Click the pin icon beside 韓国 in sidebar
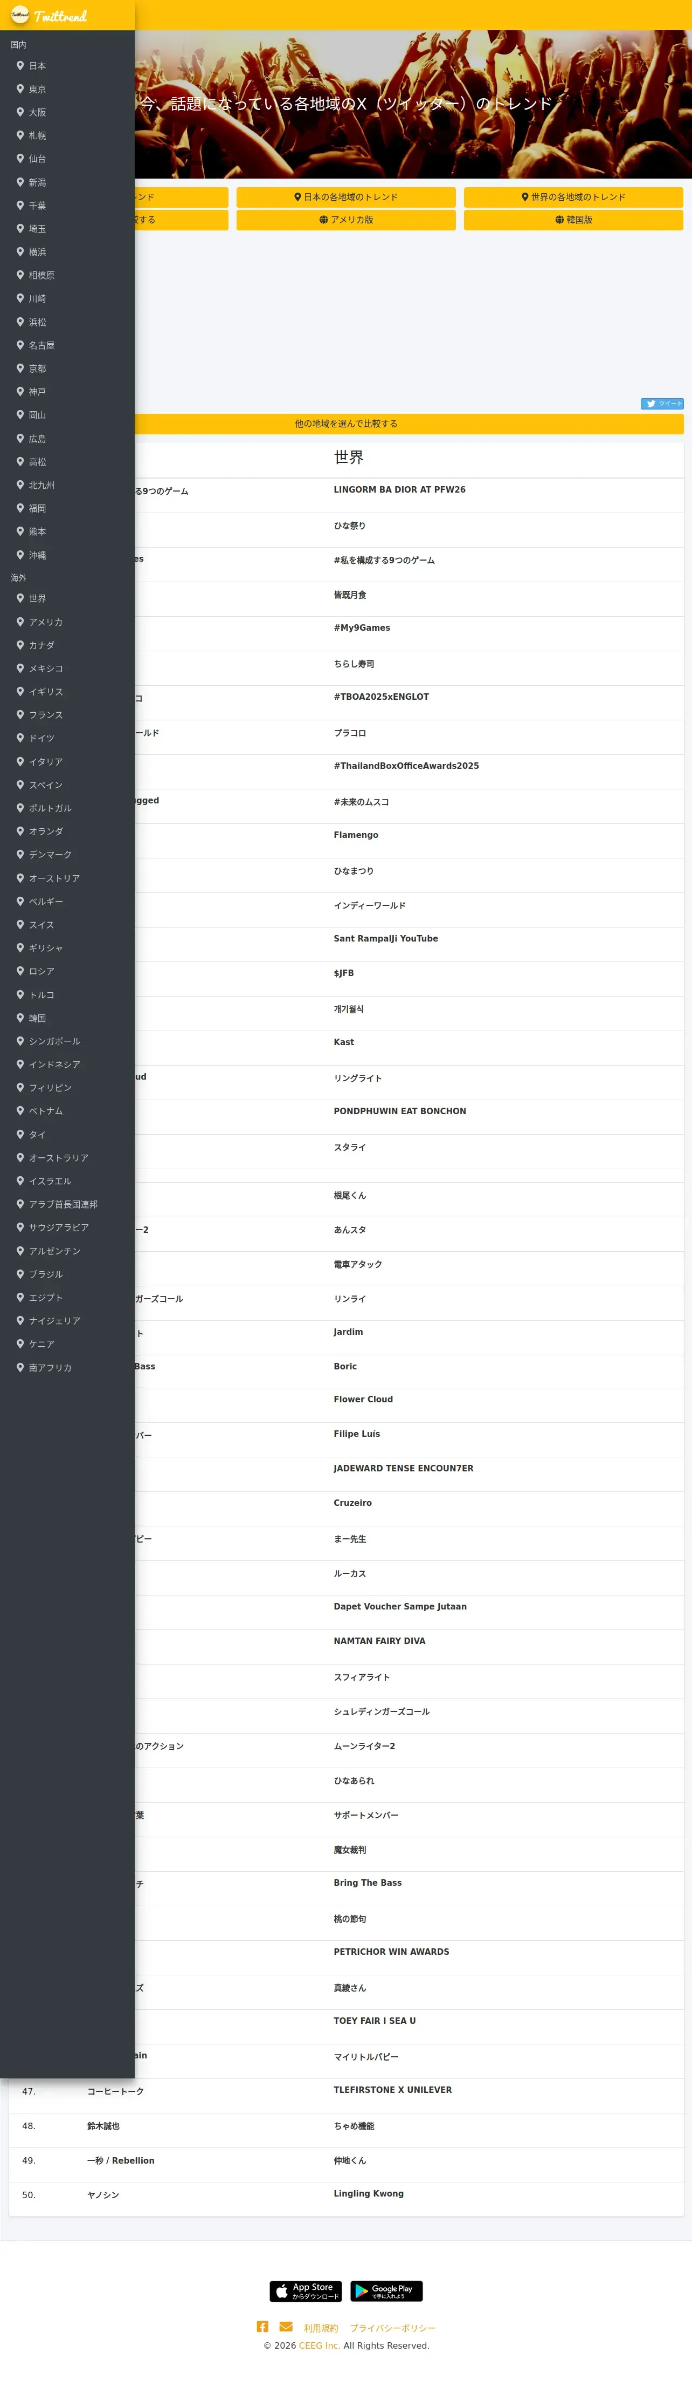This screenshot has height=2387, width=692. point(20,1018)
